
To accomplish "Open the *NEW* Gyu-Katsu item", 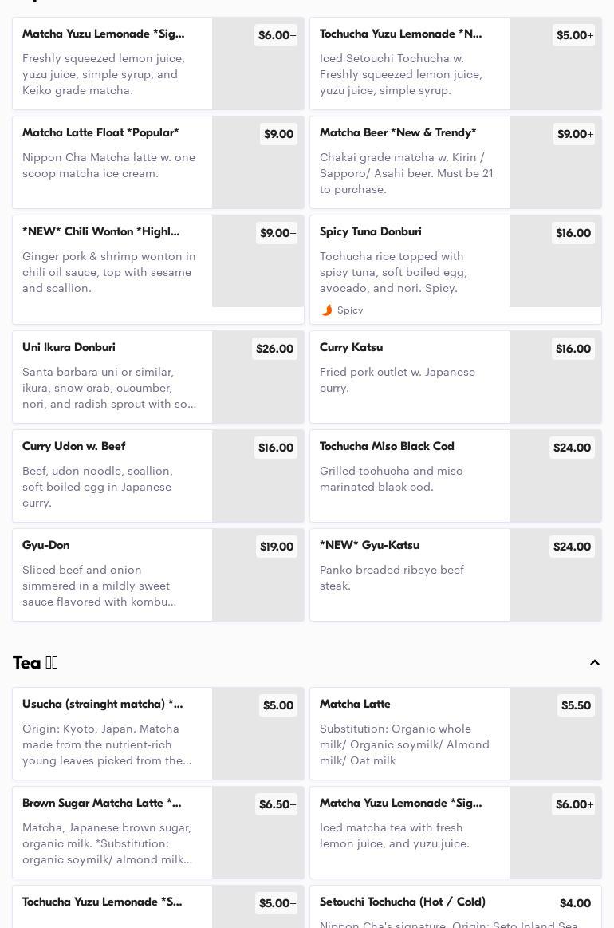I will (x=369, y=546).
